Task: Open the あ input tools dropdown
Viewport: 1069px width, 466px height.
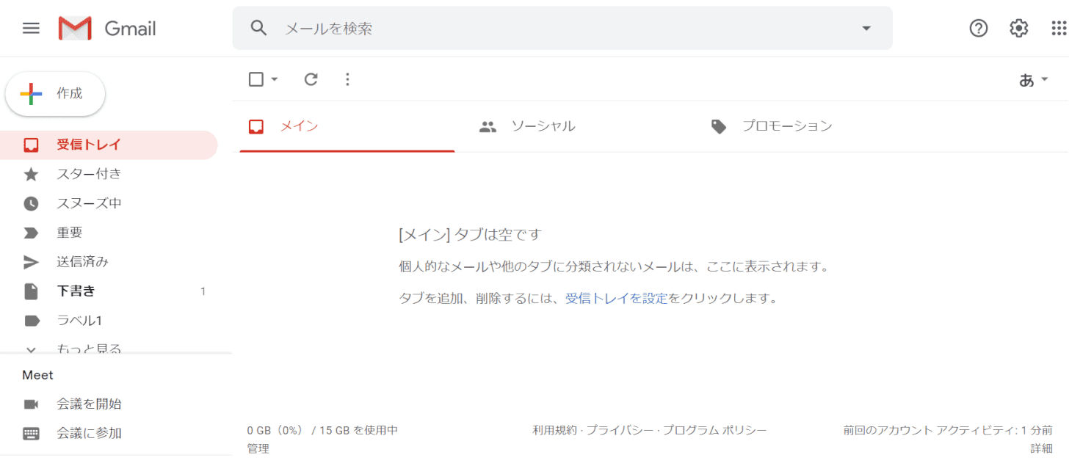Action: click(1033, 79)
